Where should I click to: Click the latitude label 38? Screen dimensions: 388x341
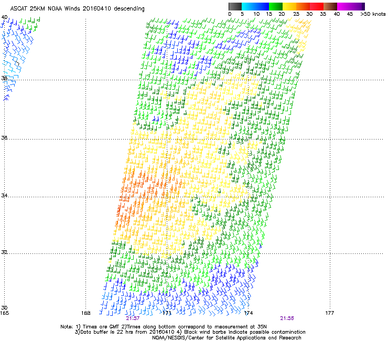click(4, 78)
